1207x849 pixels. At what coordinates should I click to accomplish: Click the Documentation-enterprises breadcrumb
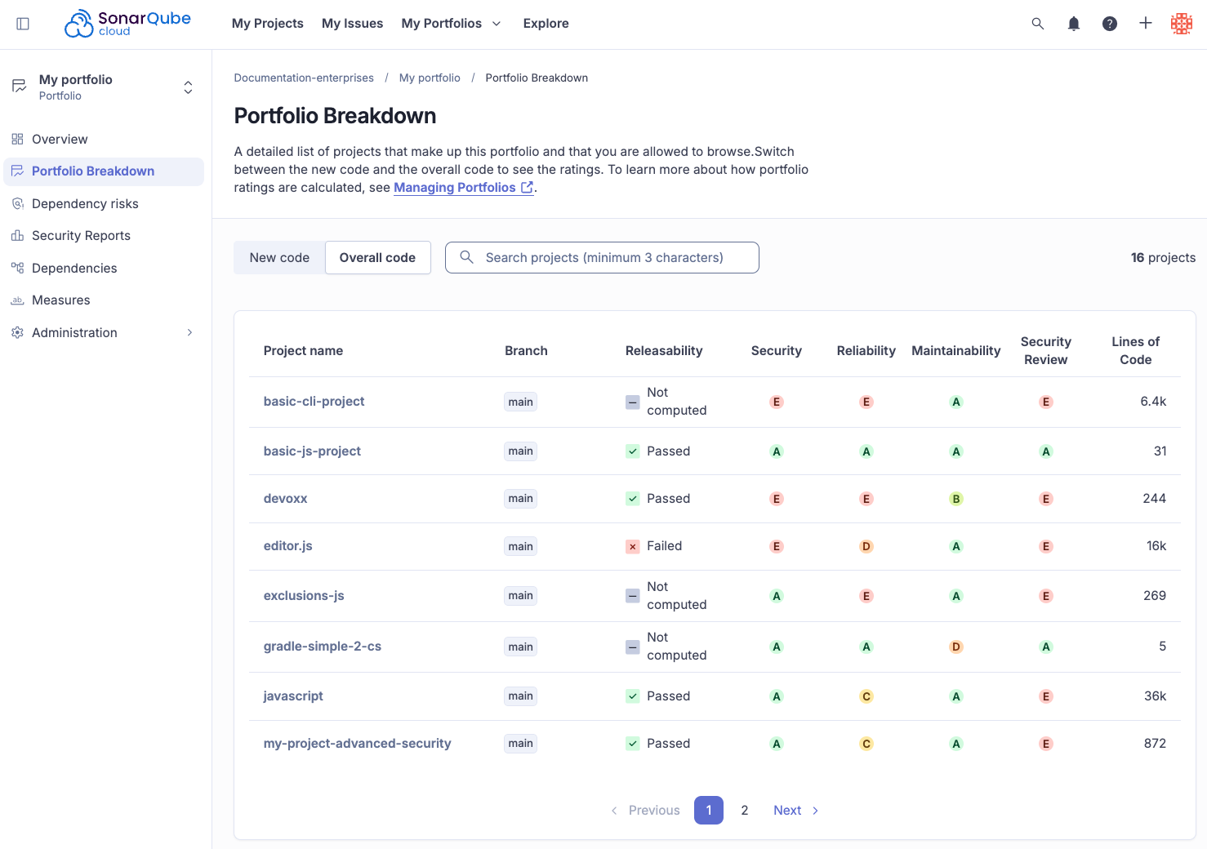click(x=304, y=78)
